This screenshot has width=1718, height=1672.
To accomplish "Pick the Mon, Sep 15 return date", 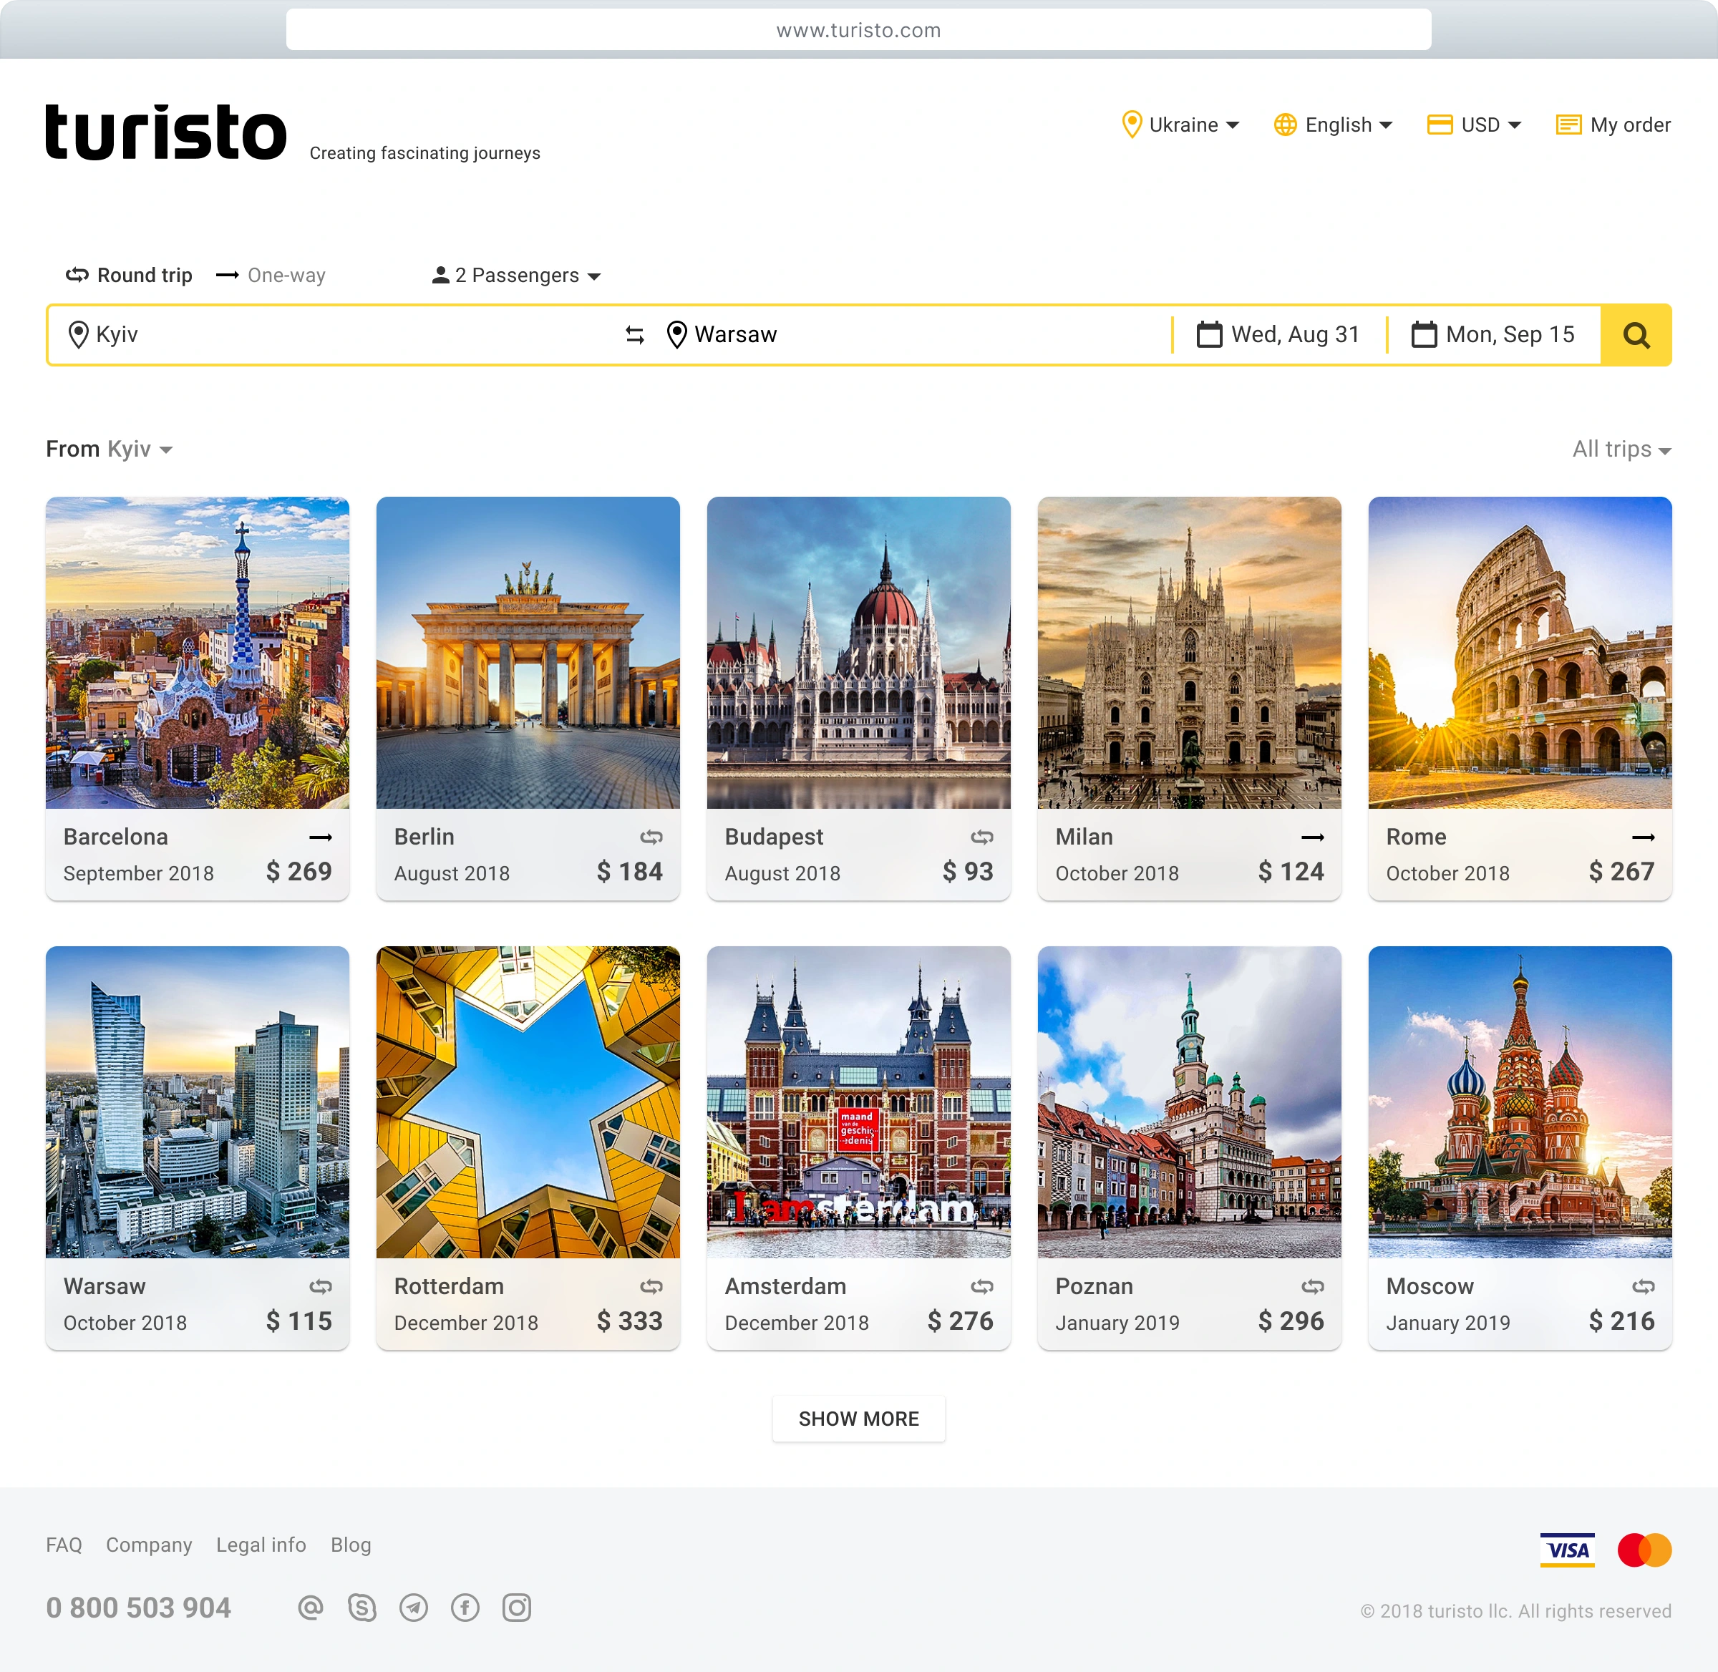I will click(x=1493, y=334).
